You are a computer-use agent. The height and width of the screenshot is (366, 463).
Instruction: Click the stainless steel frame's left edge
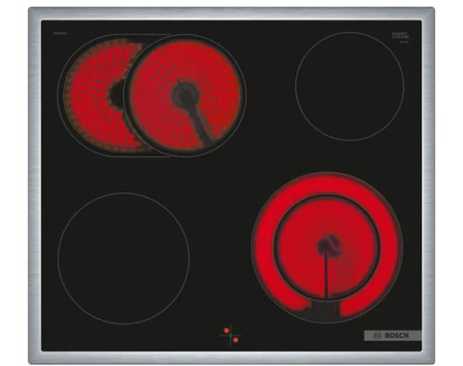(34, 186)
